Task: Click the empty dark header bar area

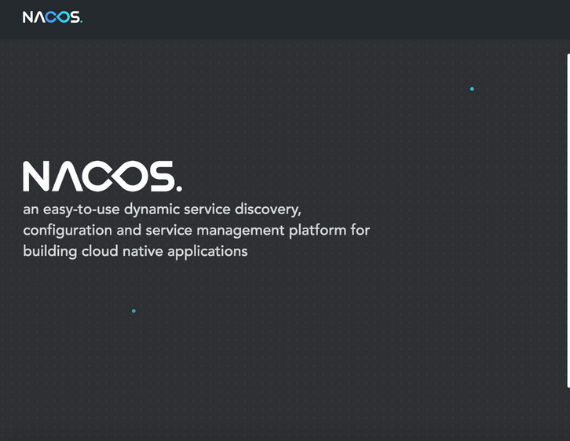Action: point(314,17)
